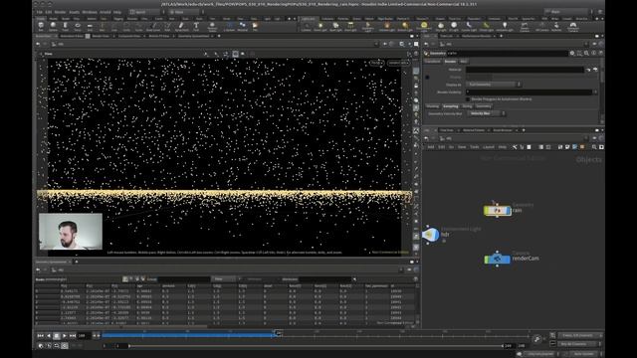
Task: Add an Area Light from shelf
Action: pos(350,27)
